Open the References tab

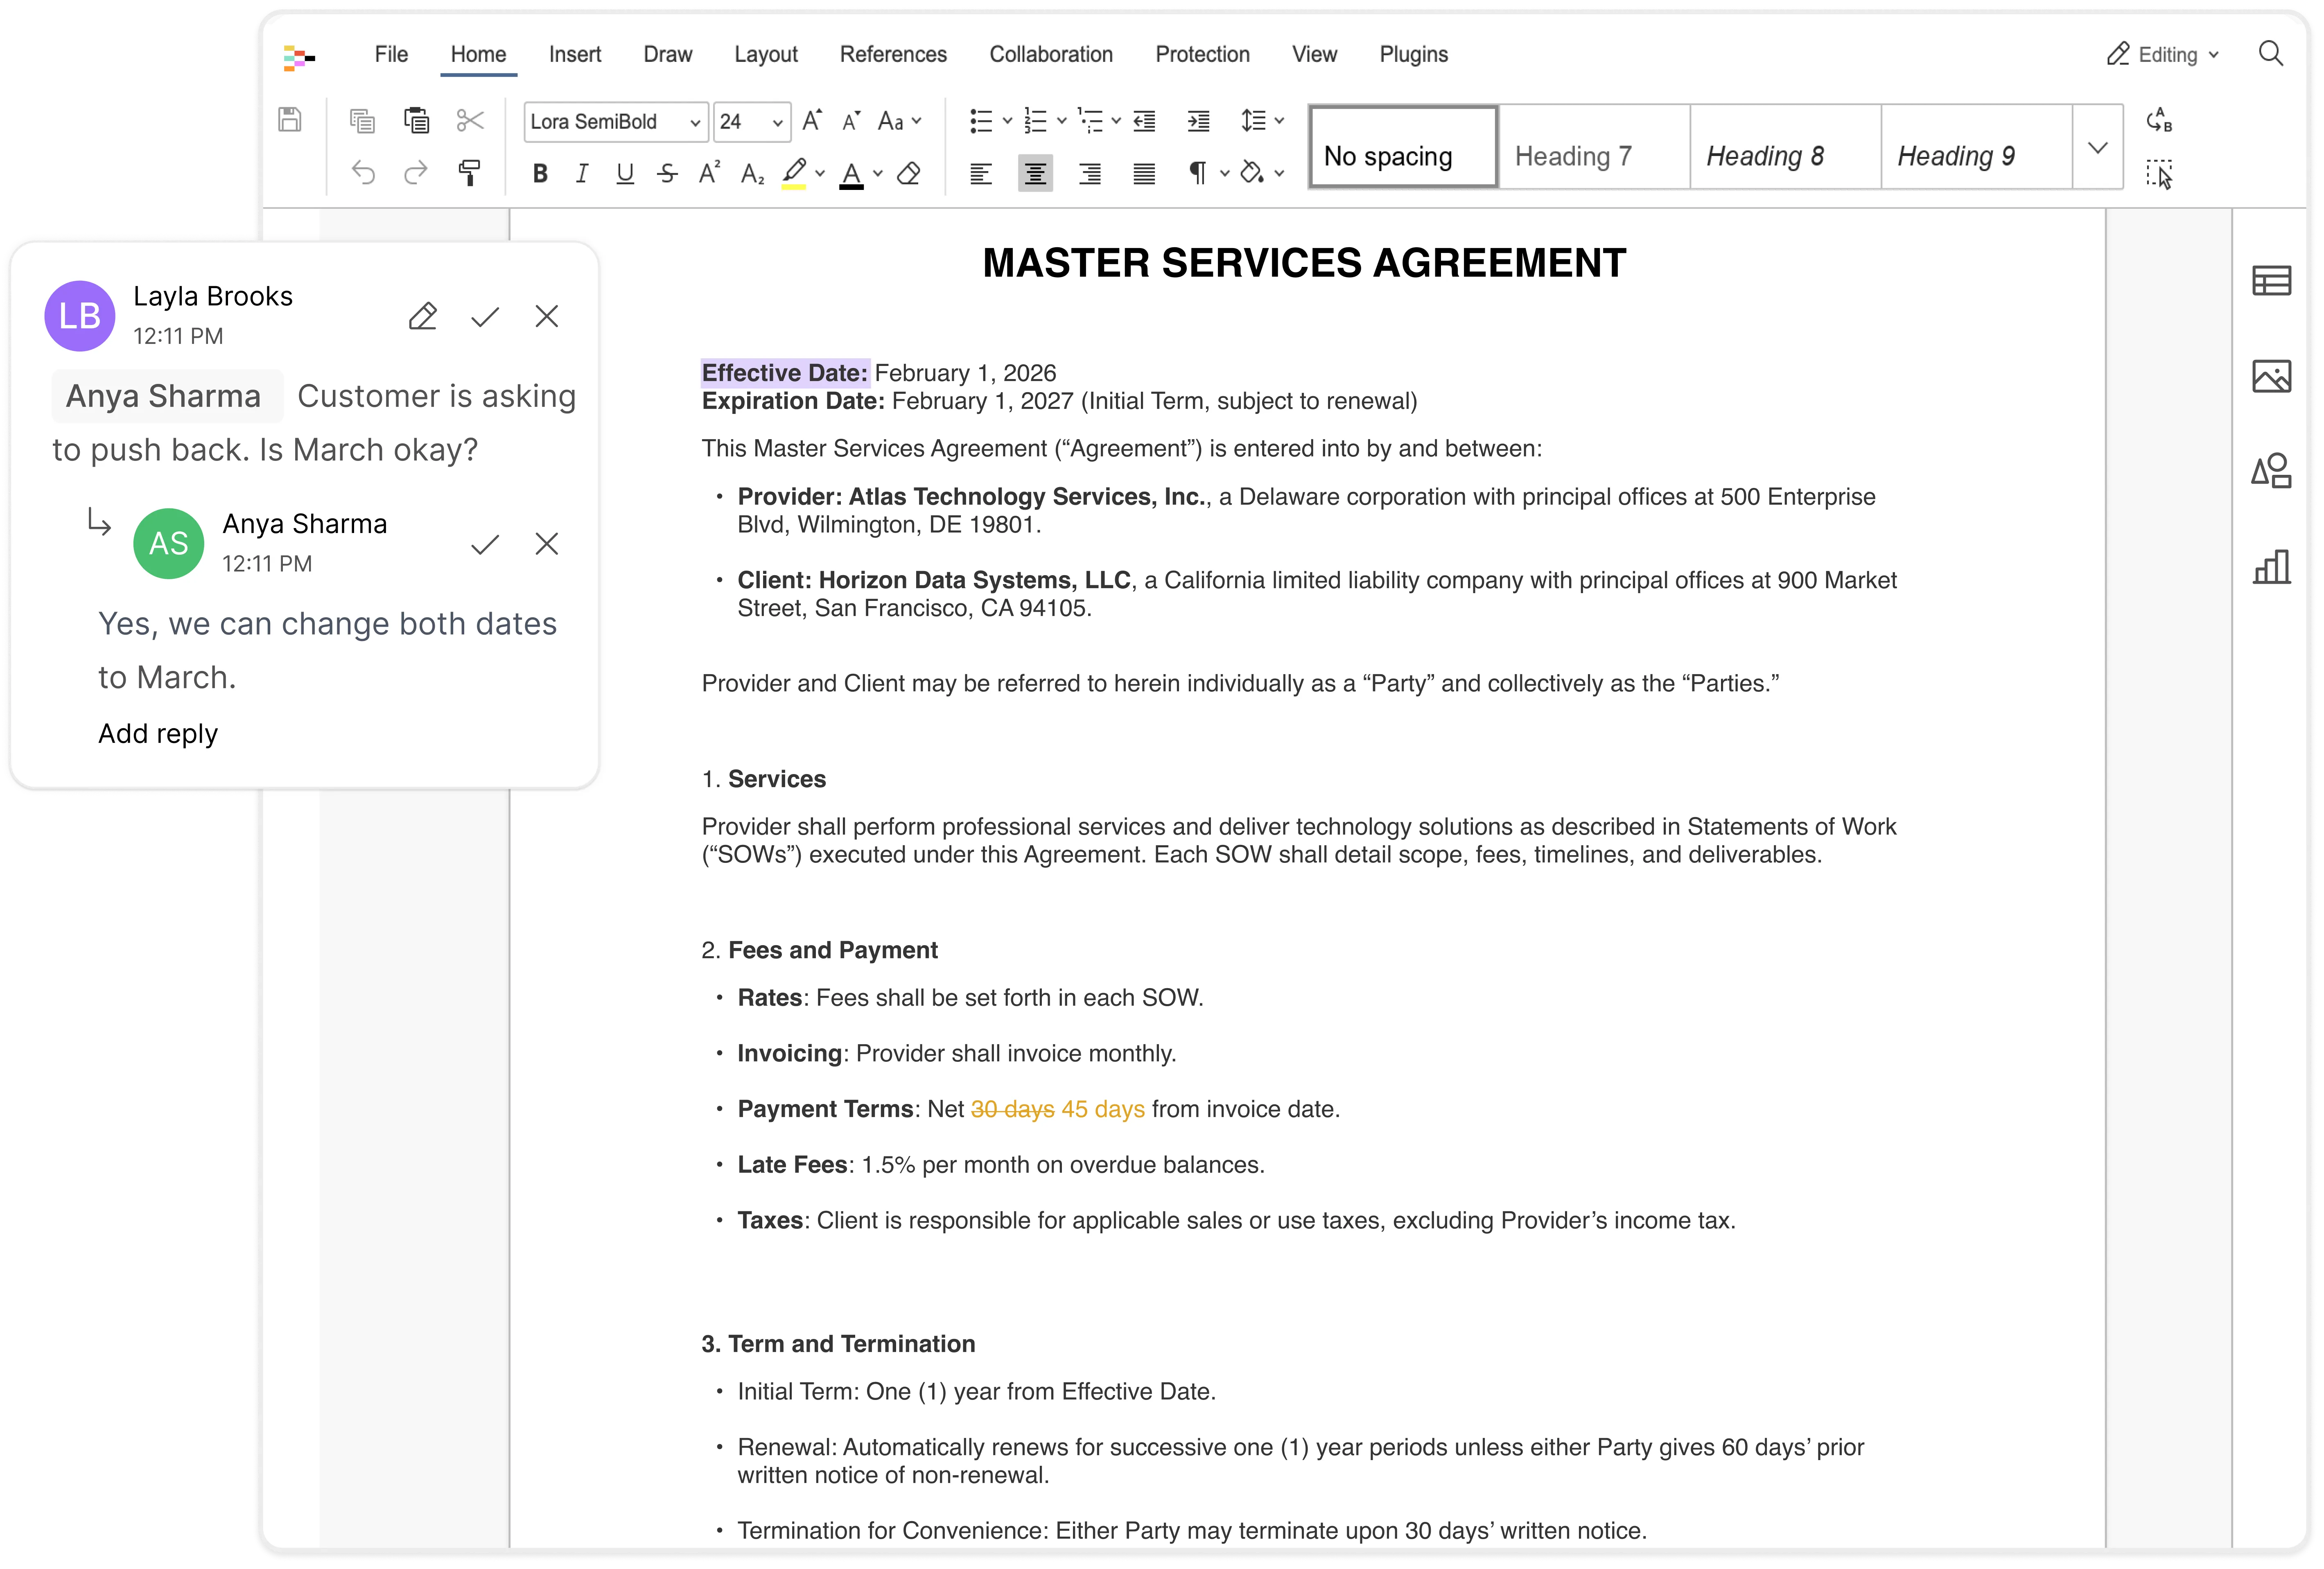coord(892,54)
